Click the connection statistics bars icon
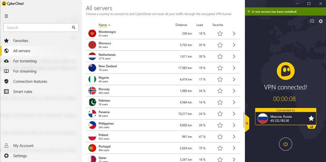326x162 pixels. point(311,127)
